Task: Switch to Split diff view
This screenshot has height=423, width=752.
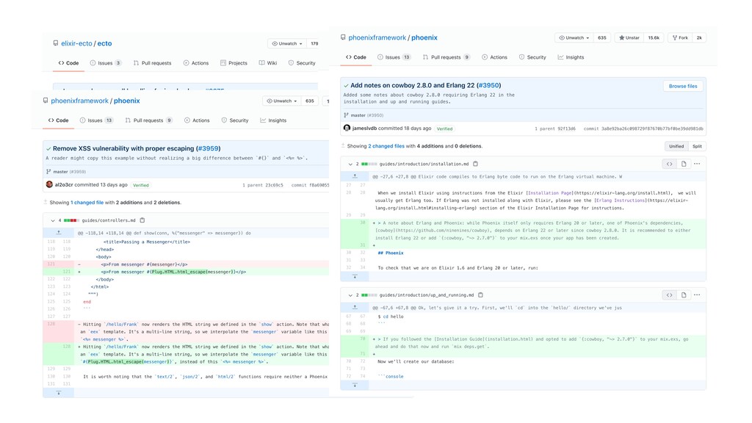Action: (697, 146)
